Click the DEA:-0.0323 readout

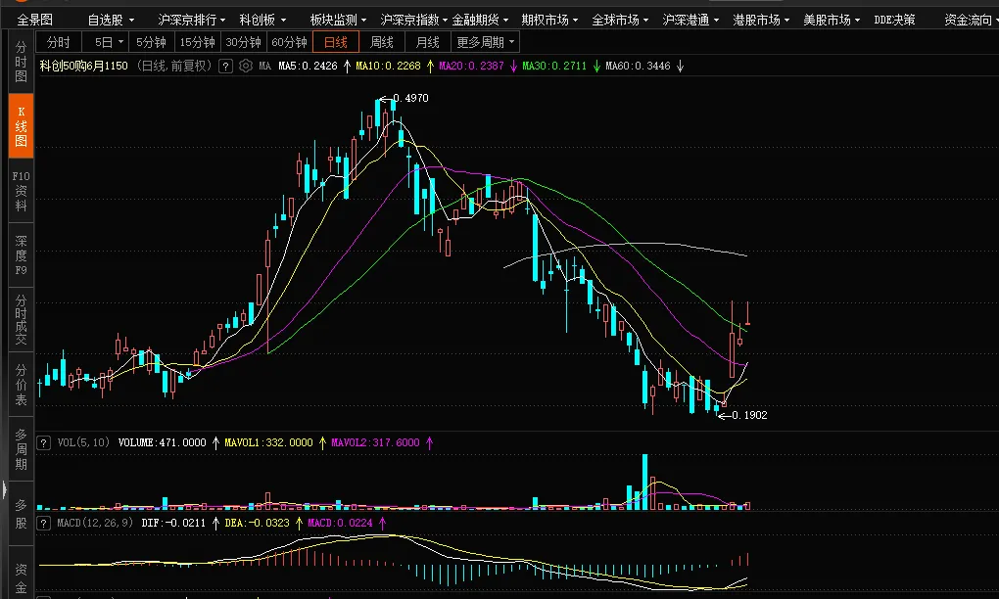coord(257,523)
